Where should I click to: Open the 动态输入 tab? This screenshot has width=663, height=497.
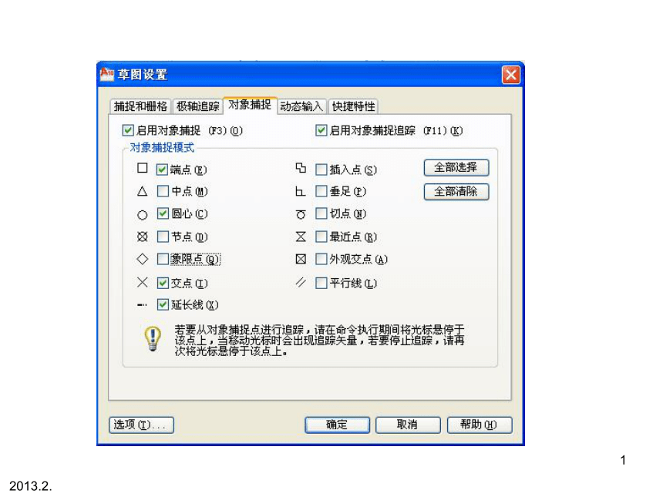tap(301, 106)
